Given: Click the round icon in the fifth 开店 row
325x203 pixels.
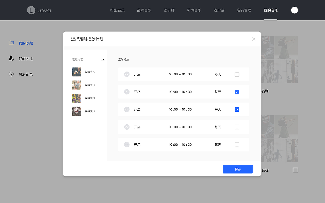Looking at the screenshot, I should click(127, 145).
